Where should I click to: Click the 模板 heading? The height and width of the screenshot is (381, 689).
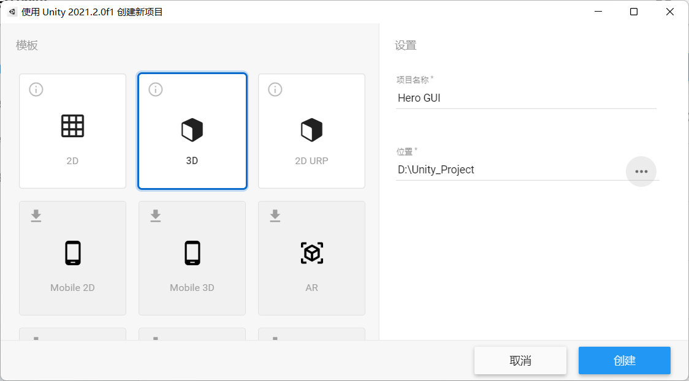27,45
